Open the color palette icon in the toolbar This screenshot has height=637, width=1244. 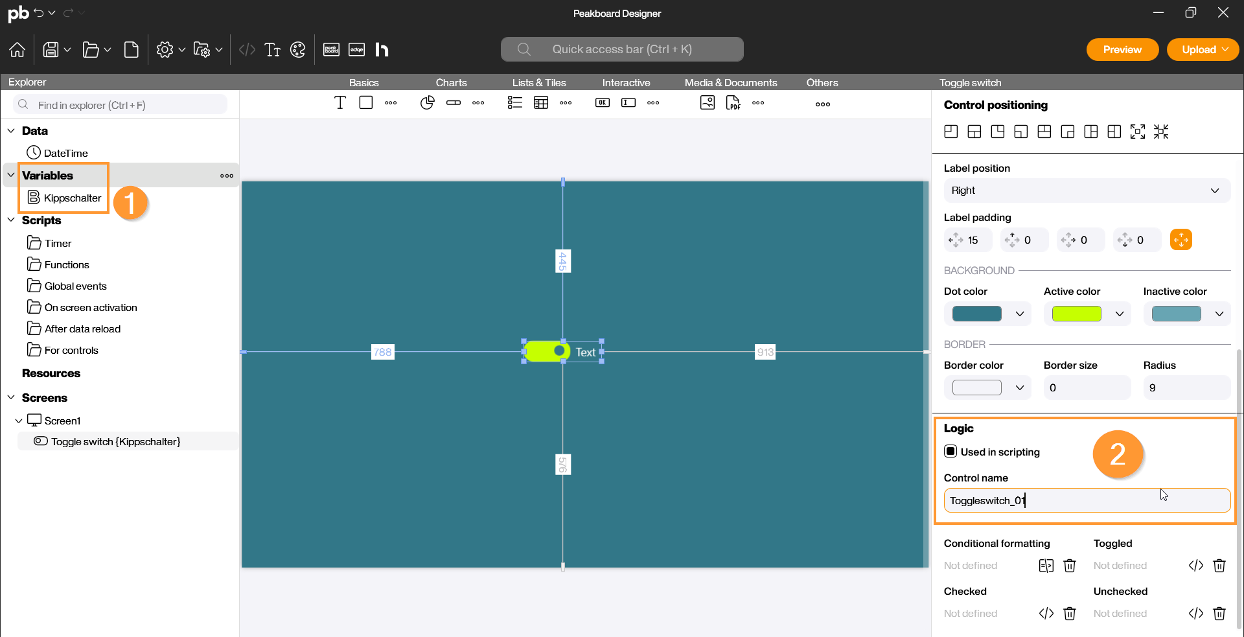point(297,50)
